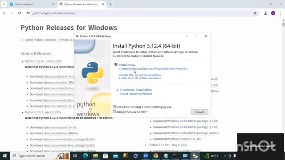Screen dimensions: 285x160
Task: Open Task View from taskbar
Action: (x=75, y=156)
